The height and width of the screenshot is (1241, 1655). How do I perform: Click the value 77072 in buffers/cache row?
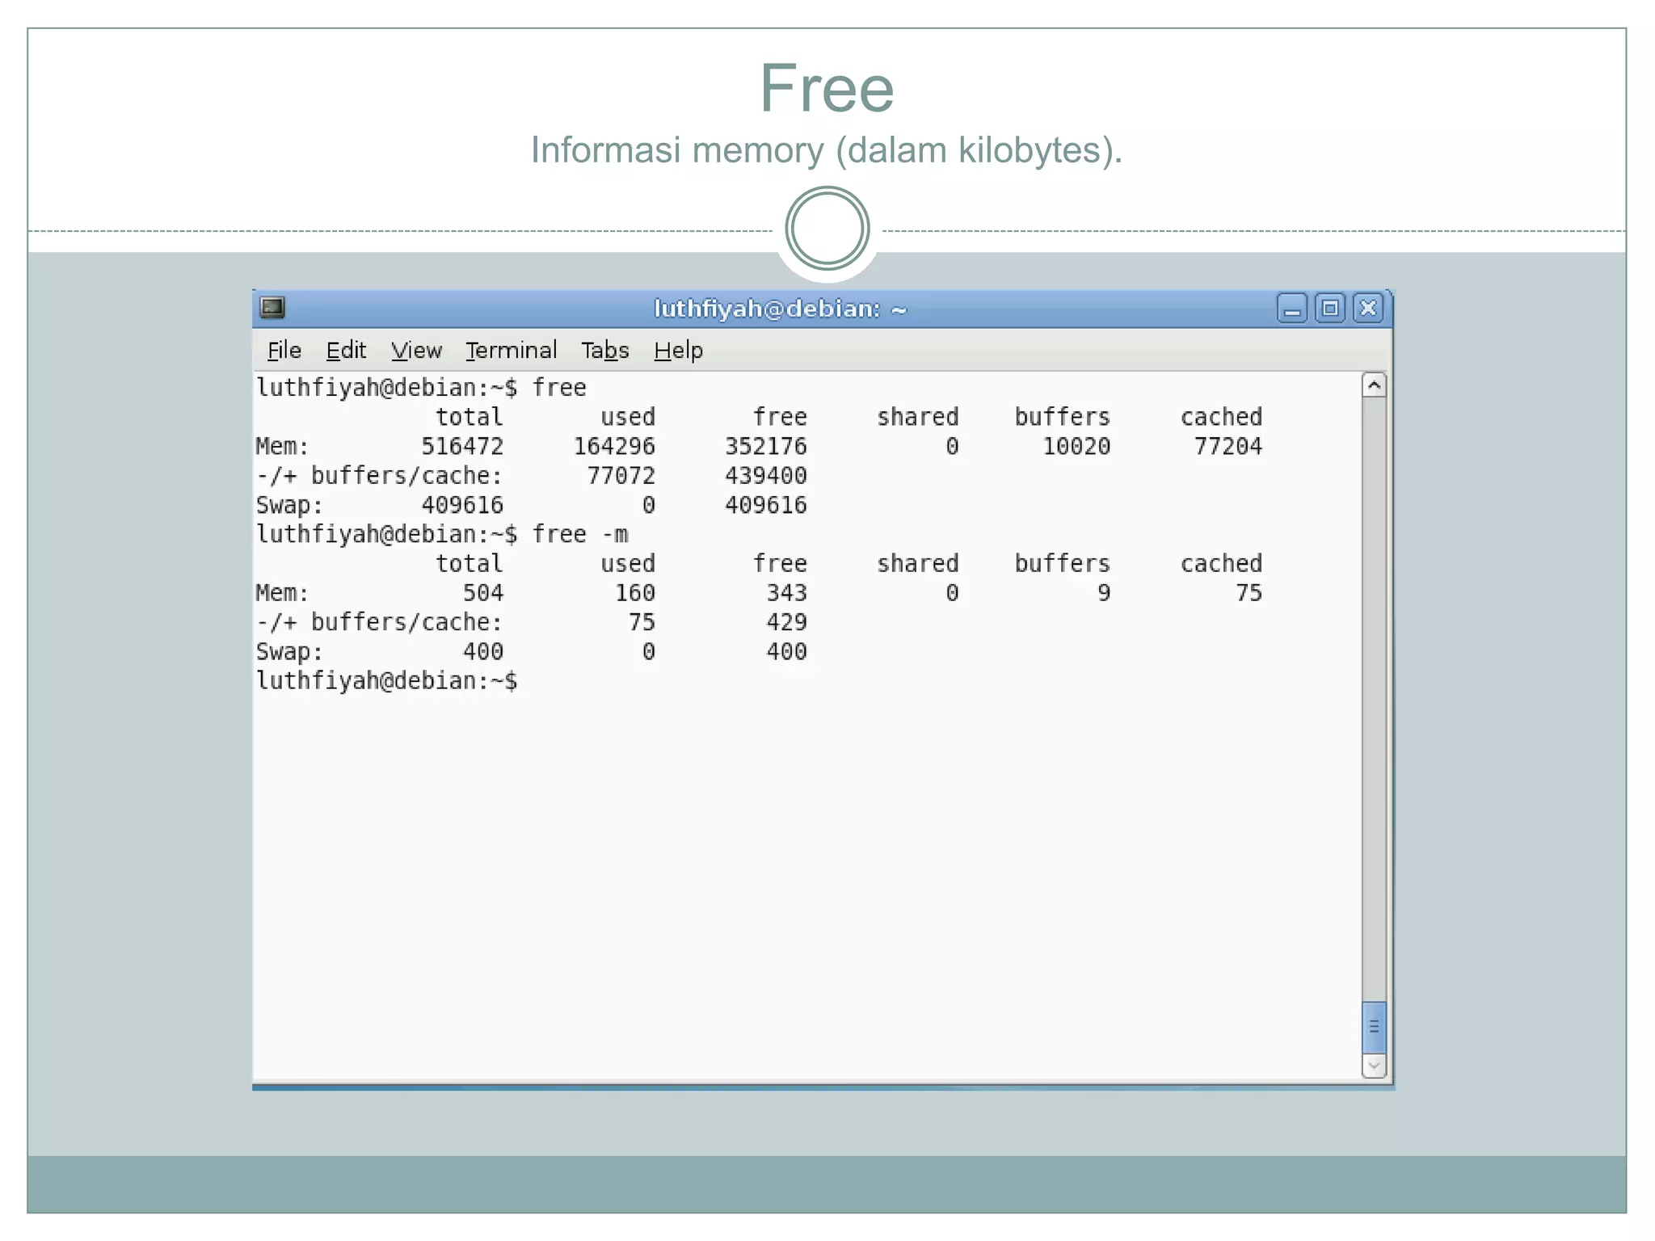point(621,475)
